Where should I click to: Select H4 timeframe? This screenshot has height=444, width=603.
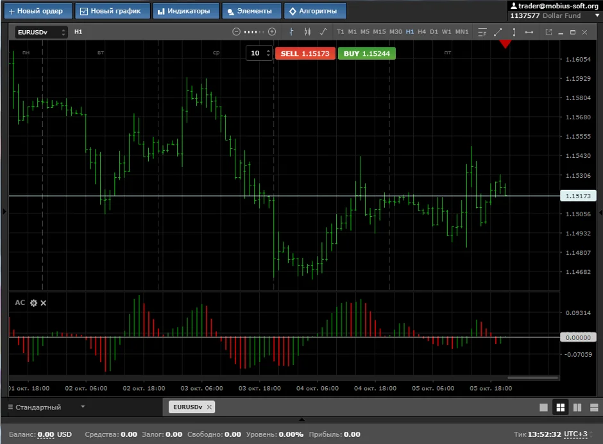tap(422, 32)
